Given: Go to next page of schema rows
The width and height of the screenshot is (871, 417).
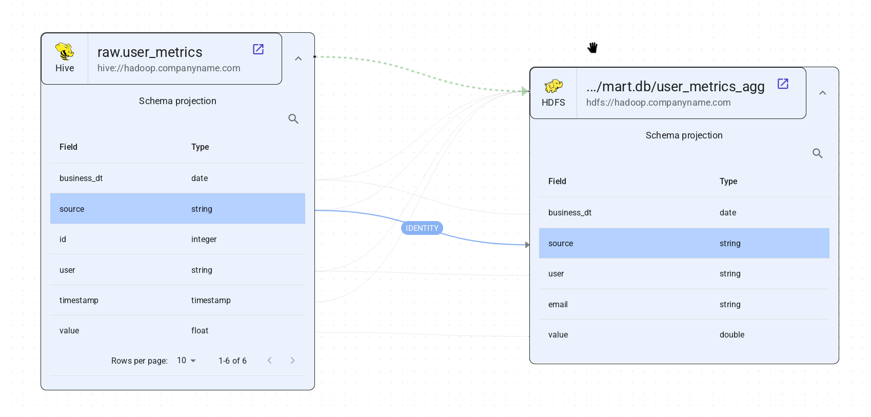Looking at the screenshot, I should pos(292,361).
